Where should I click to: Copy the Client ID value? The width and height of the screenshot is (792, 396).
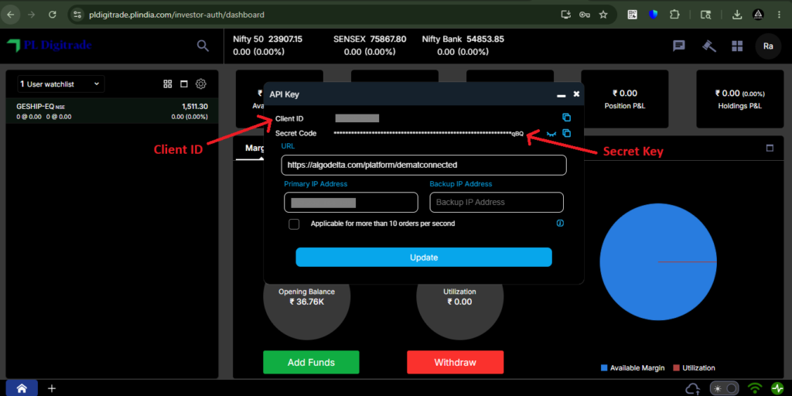(566, 118)
